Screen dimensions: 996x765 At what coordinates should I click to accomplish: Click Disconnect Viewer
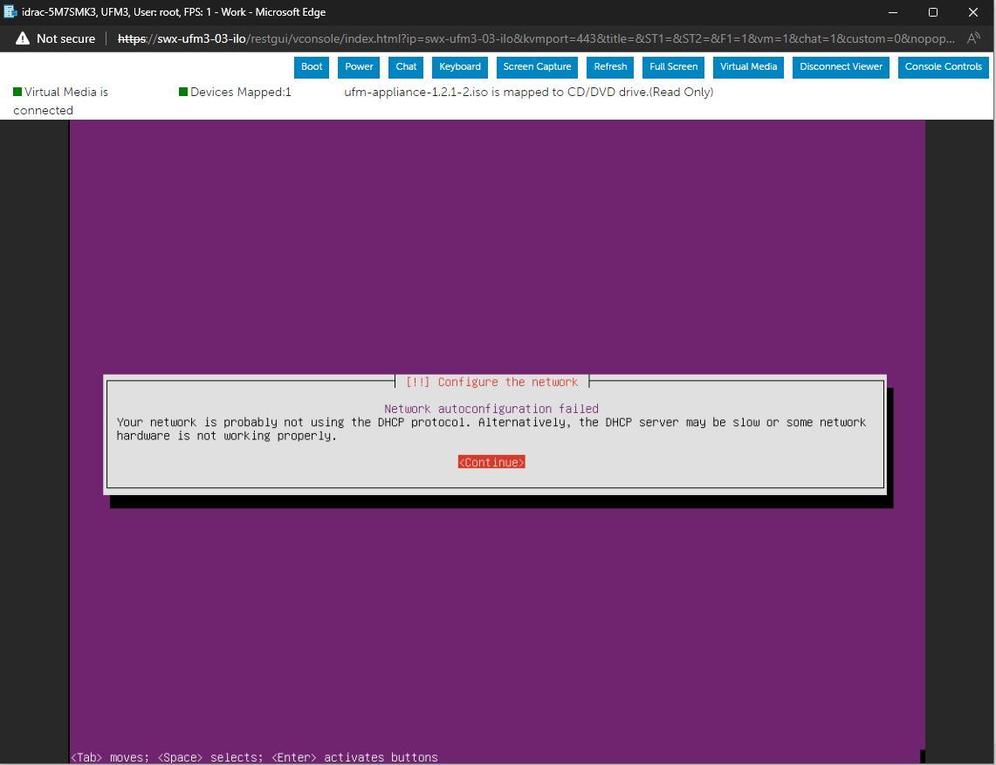(841, 66)
